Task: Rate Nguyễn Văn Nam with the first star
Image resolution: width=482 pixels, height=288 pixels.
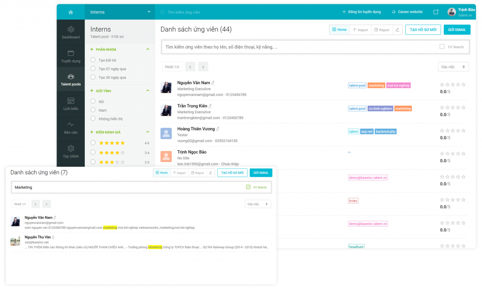Action: pos(442,85)
